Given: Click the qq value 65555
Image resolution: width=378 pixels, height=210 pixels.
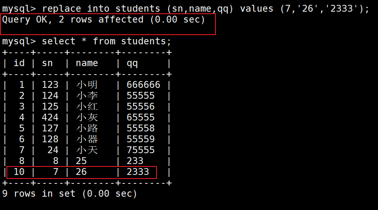Looking at the screenshot, I should tap(141, 117).
